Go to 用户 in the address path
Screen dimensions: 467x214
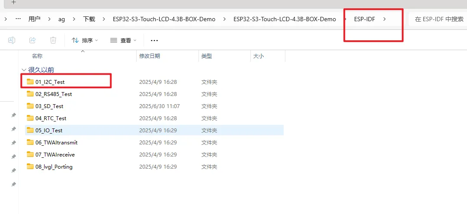[34, 19]
